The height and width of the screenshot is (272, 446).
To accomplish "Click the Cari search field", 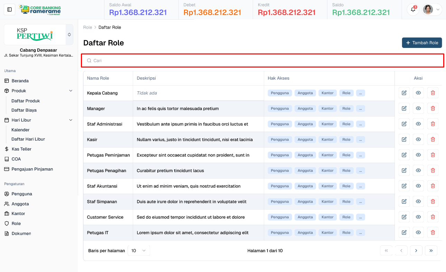I will pos(263,61).
